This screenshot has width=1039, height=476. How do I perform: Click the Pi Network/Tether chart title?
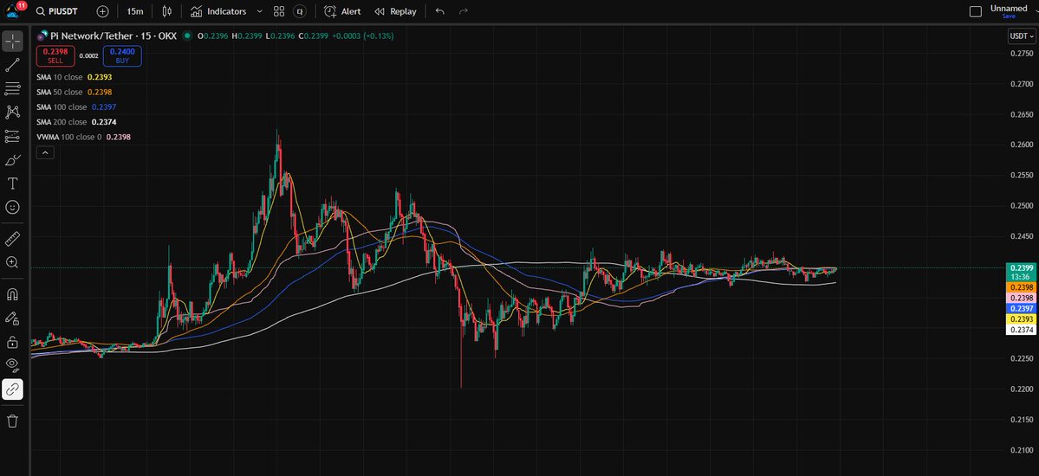113,35
